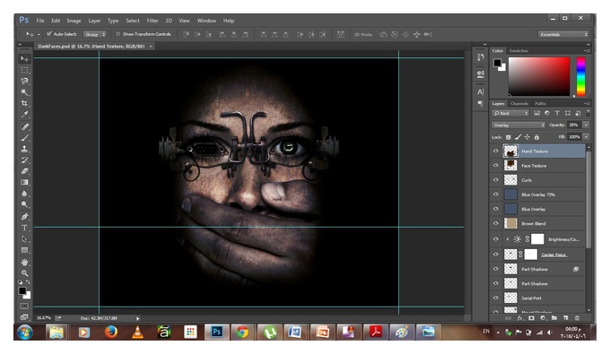Hide the Brown Blend layer
Viewport: 610px width, 354px height.
[x=495, y=223]
